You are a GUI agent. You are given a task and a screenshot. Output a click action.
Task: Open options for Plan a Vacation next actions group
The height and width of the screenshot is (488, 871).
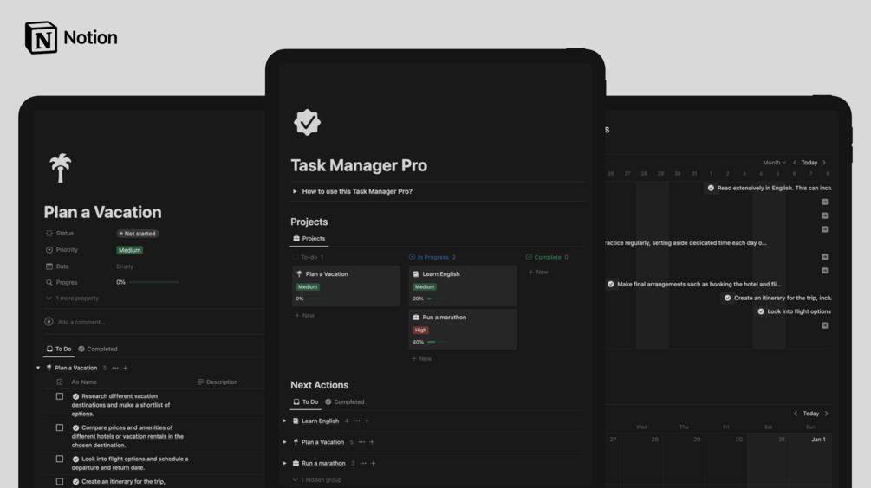pyautogui.click(x=361, y=442)
